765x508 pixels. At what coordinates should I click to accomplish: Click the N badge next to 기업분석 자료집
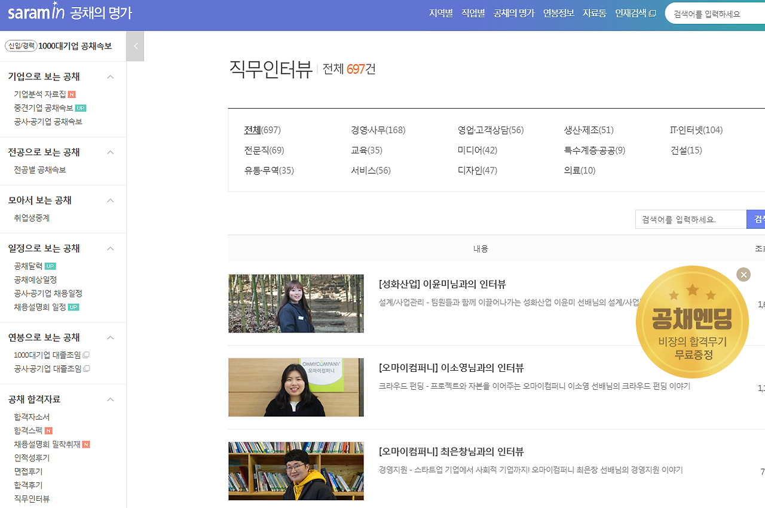click(x=72, y=94)
